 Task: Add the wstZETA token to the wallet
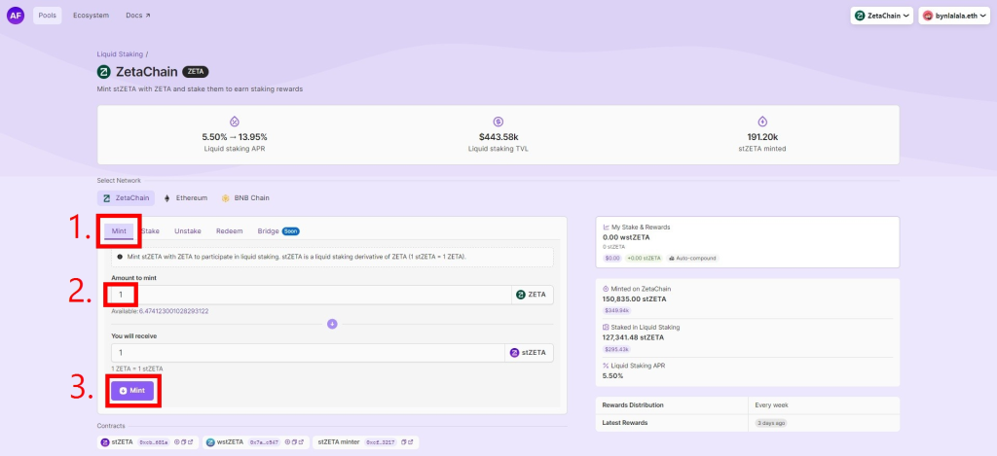pos(286,442)
